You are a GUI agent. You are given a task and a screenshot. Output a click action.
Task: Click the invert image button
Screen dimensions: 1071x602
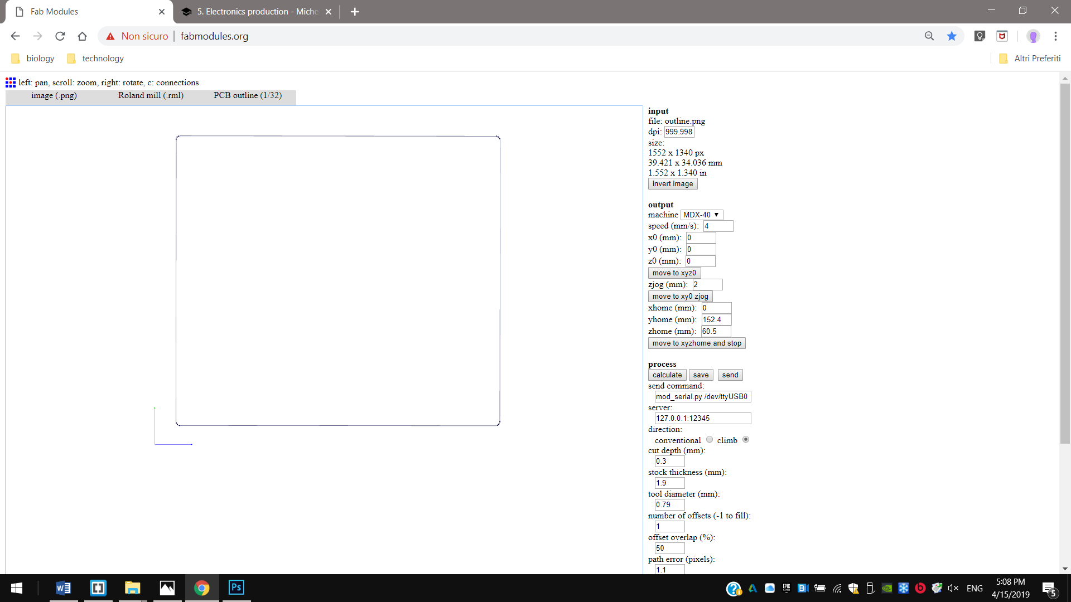pyautogui.click(x=672, y=184)
